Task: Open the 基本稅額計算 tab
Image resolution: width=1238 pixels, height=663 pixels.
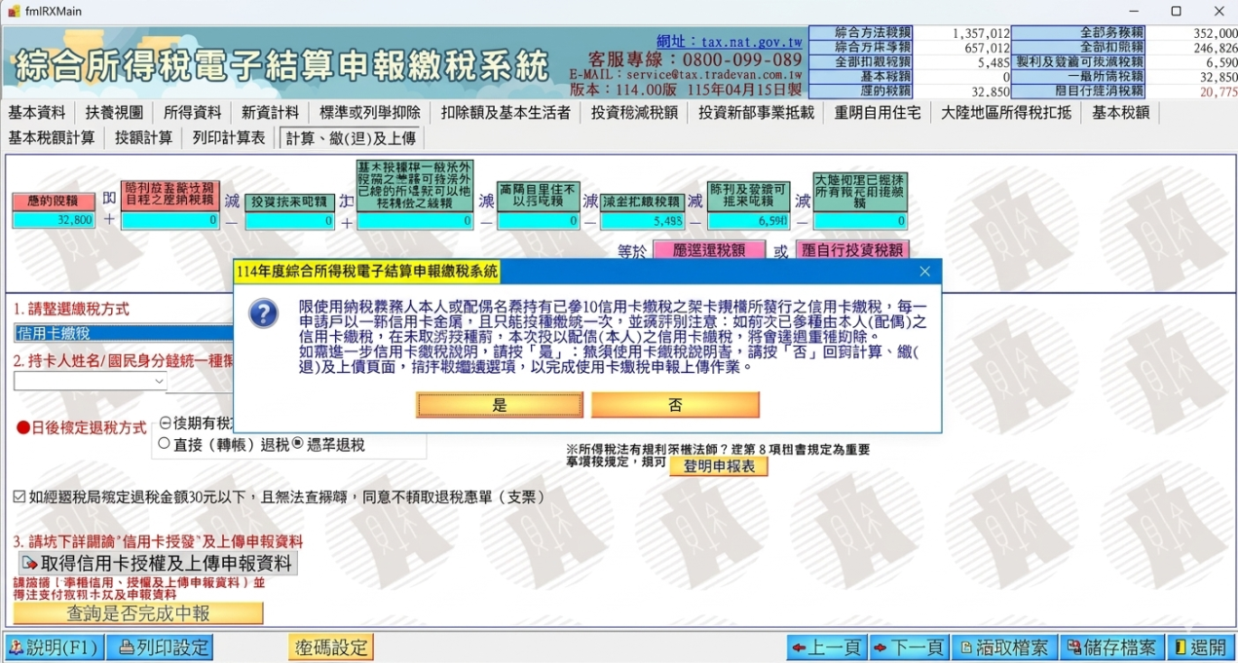Action: 52,137
